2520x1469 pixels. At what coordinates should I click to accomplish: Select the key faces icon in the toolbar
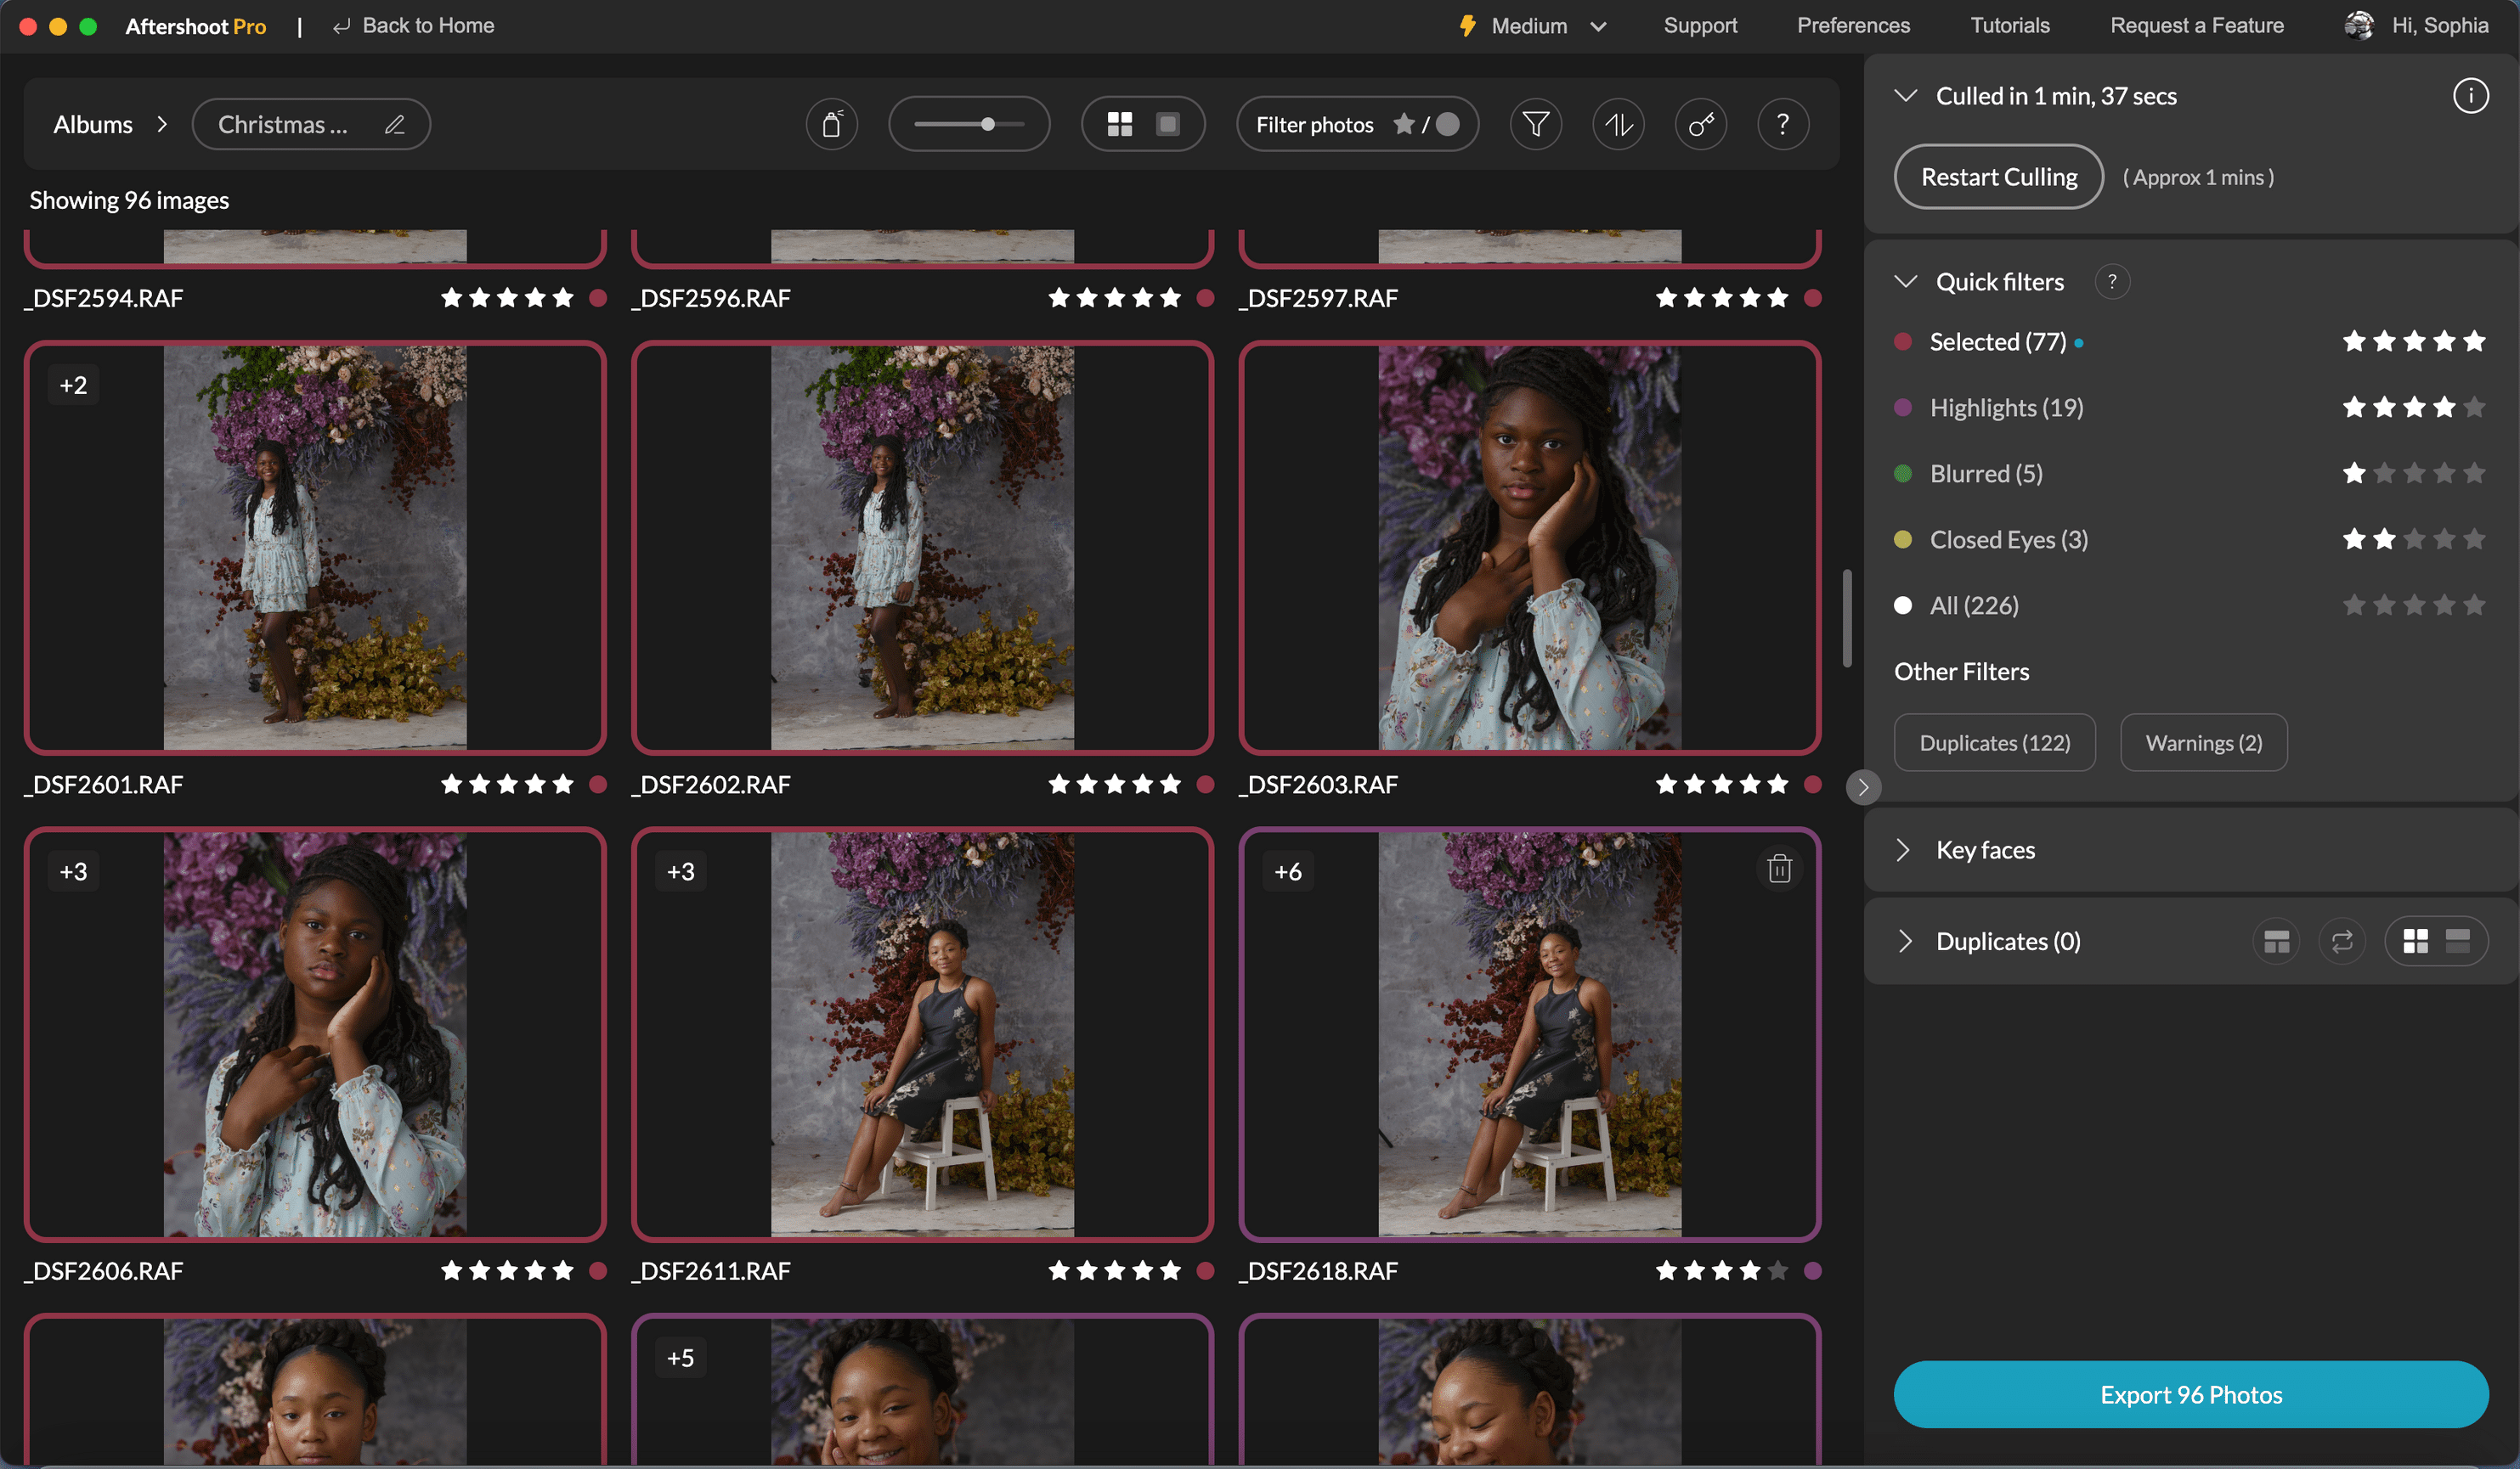pos(1702,124)
